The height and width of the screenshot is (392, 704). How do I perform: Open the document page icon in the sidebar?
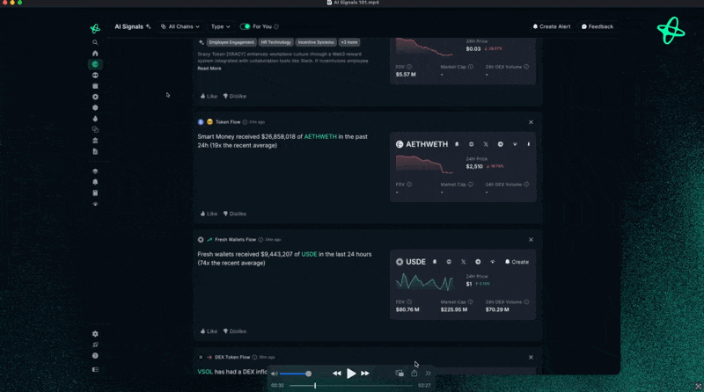click(x=95, y=151)
